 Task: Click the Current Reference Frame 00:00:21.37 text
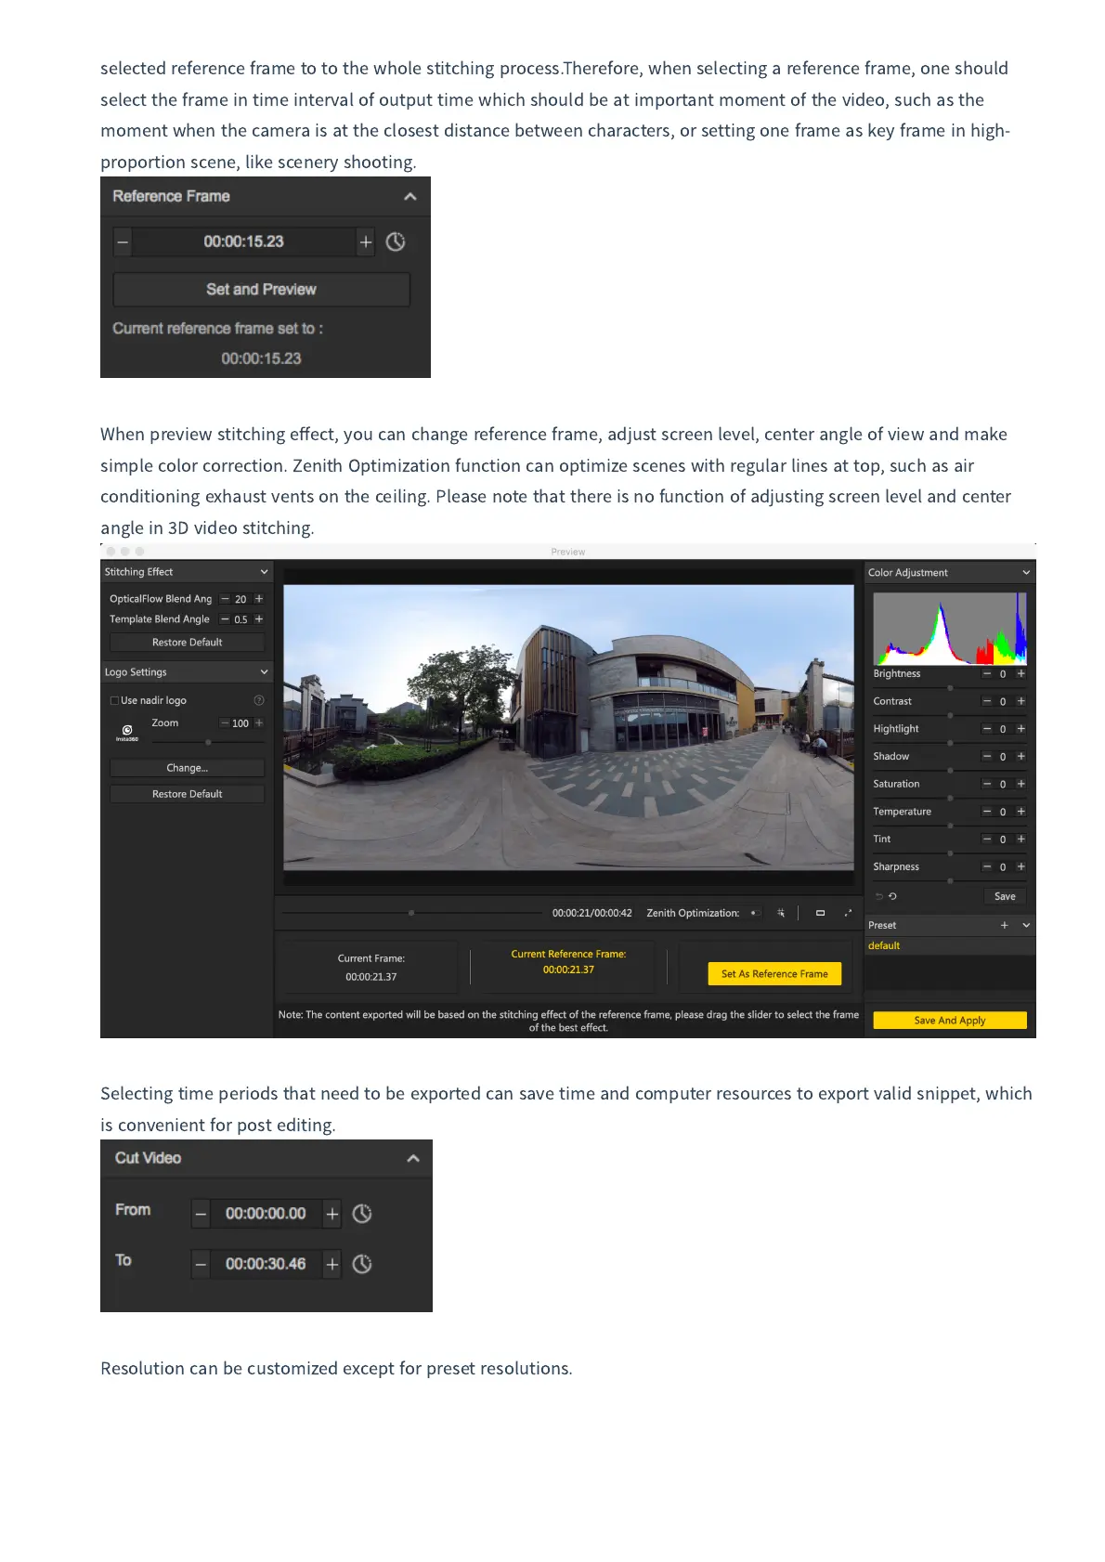[568, 970]
